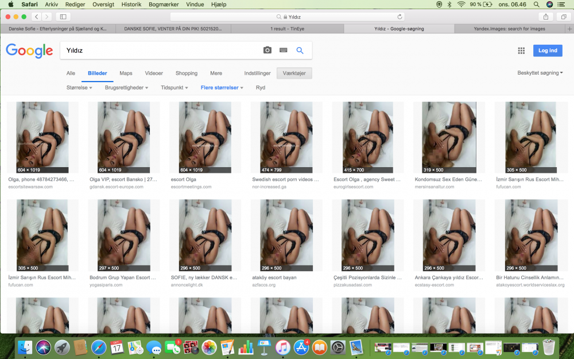The width and height of the screenshot is (574, 359).
Task: Search by image using the camera icon
Action: click(x=267, y=50)
